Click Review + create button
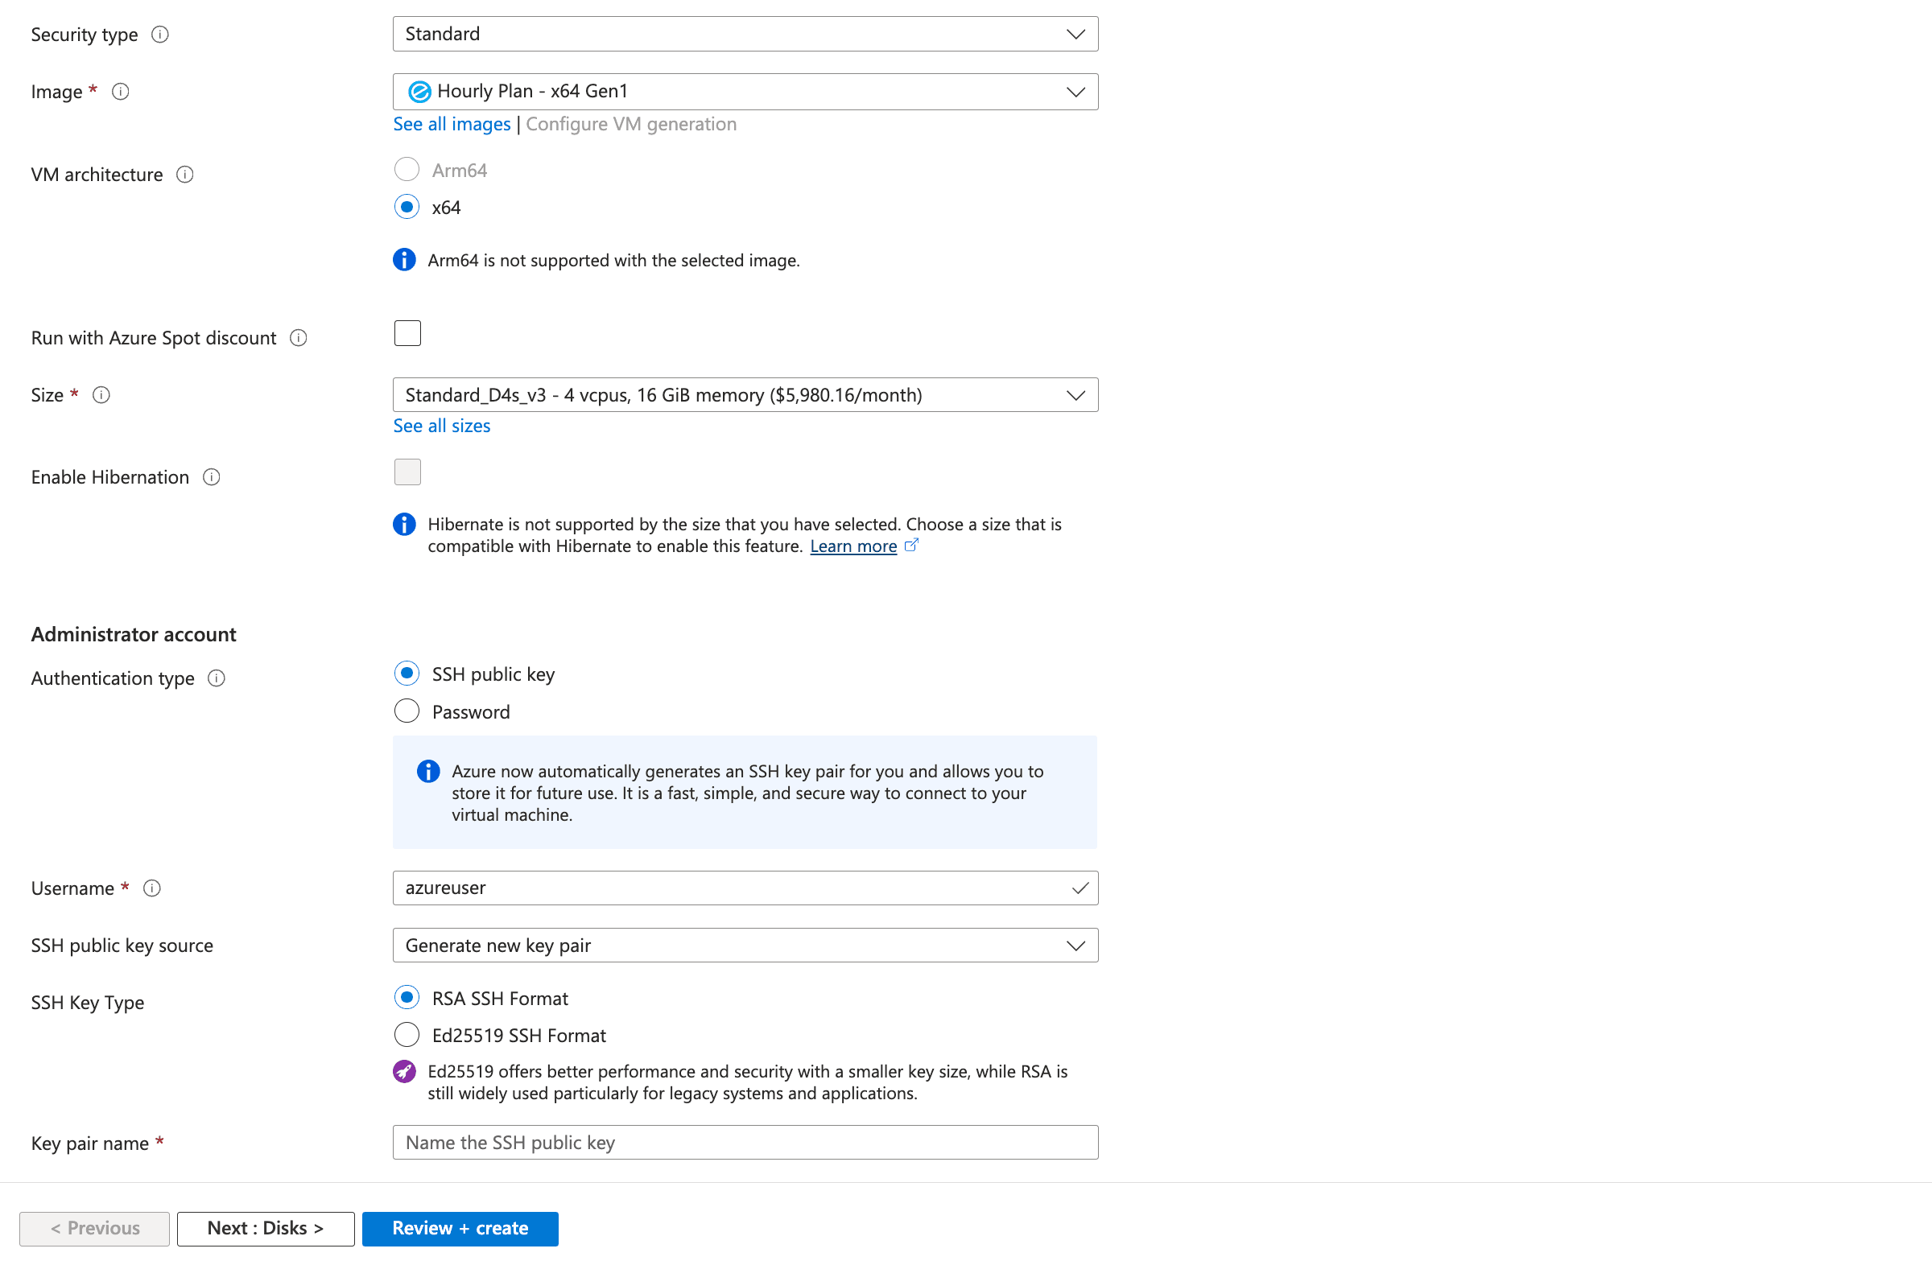This screenshot has height=1265, width=1932. pos(460,1229)
